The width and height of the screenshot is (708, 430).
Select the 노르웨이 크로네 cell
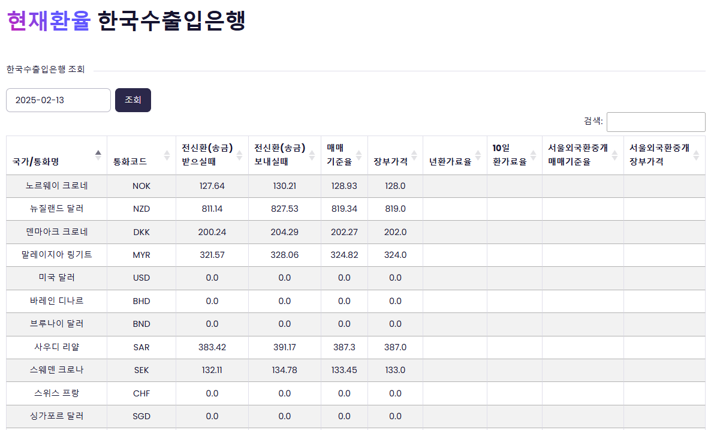click(56, 186)
